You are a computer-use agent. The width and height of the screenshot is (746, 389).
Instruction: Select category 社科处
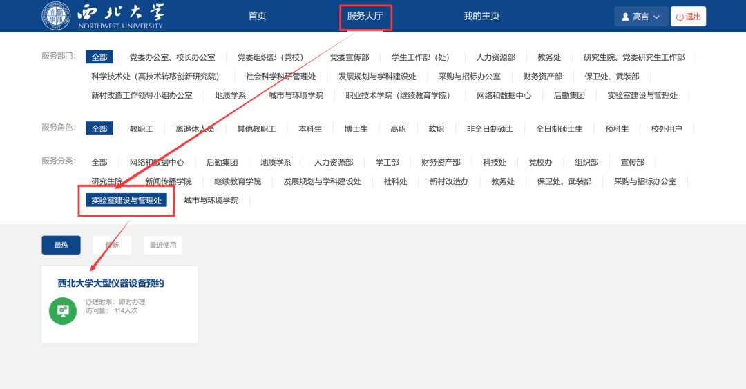pyautogui.click(x=395, y=181)
